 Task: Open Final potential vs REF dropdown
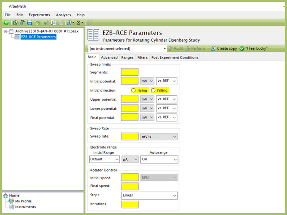pos(166,117)
